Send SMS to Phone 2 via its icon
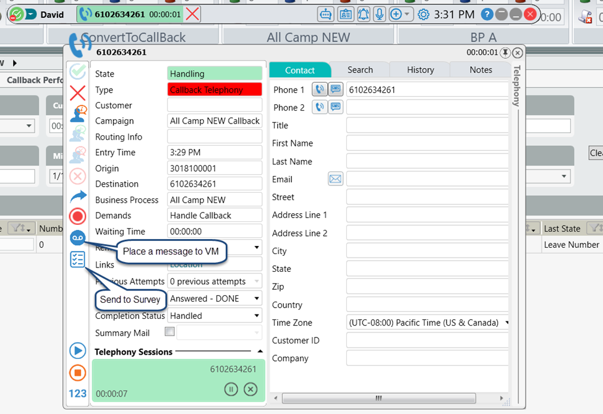603x414 pixels. tap(335, 107)
